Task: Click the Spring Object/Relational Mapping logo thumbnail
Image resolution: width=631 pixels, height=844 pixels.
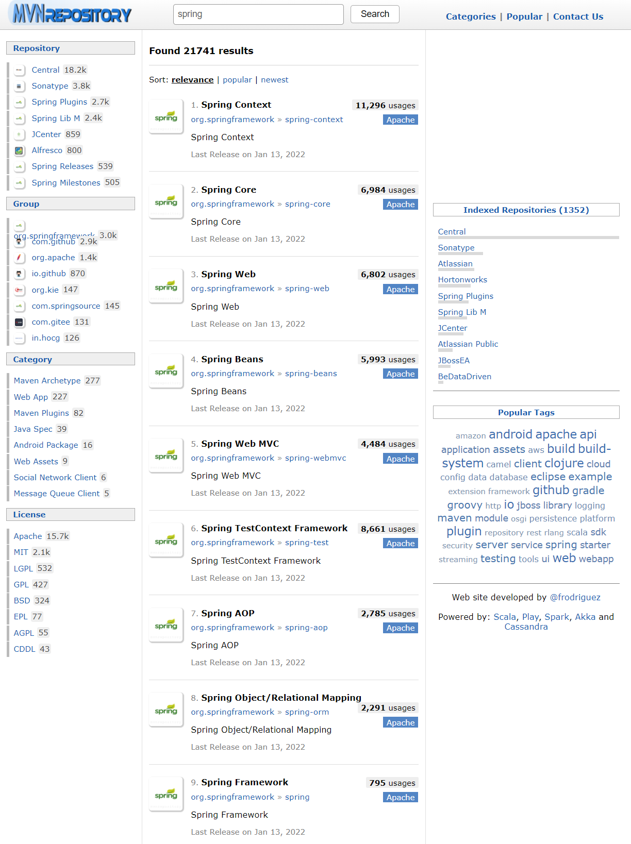Action: coord(166,710)
